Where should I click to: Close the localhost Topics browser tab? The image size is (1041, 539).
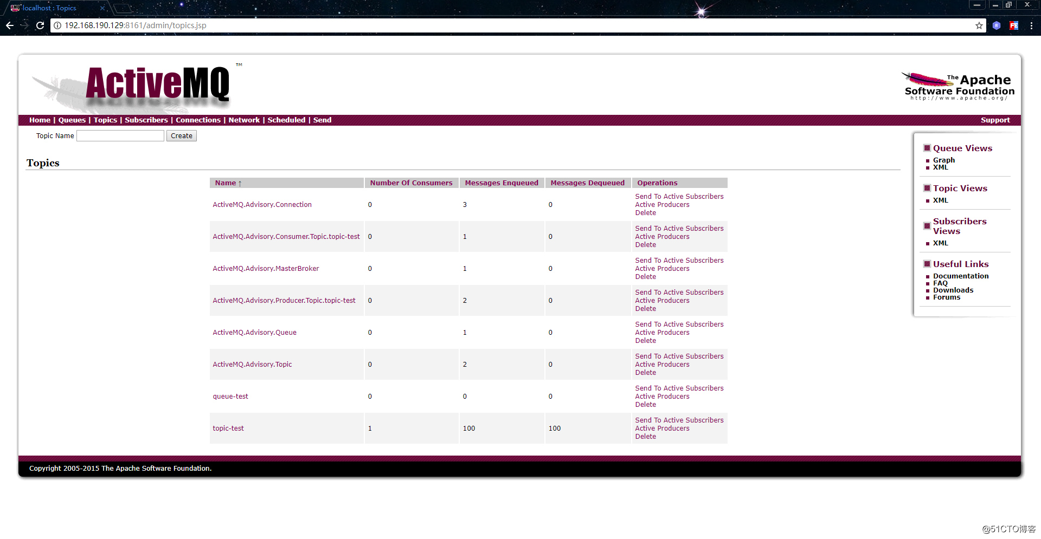point(102,8)
